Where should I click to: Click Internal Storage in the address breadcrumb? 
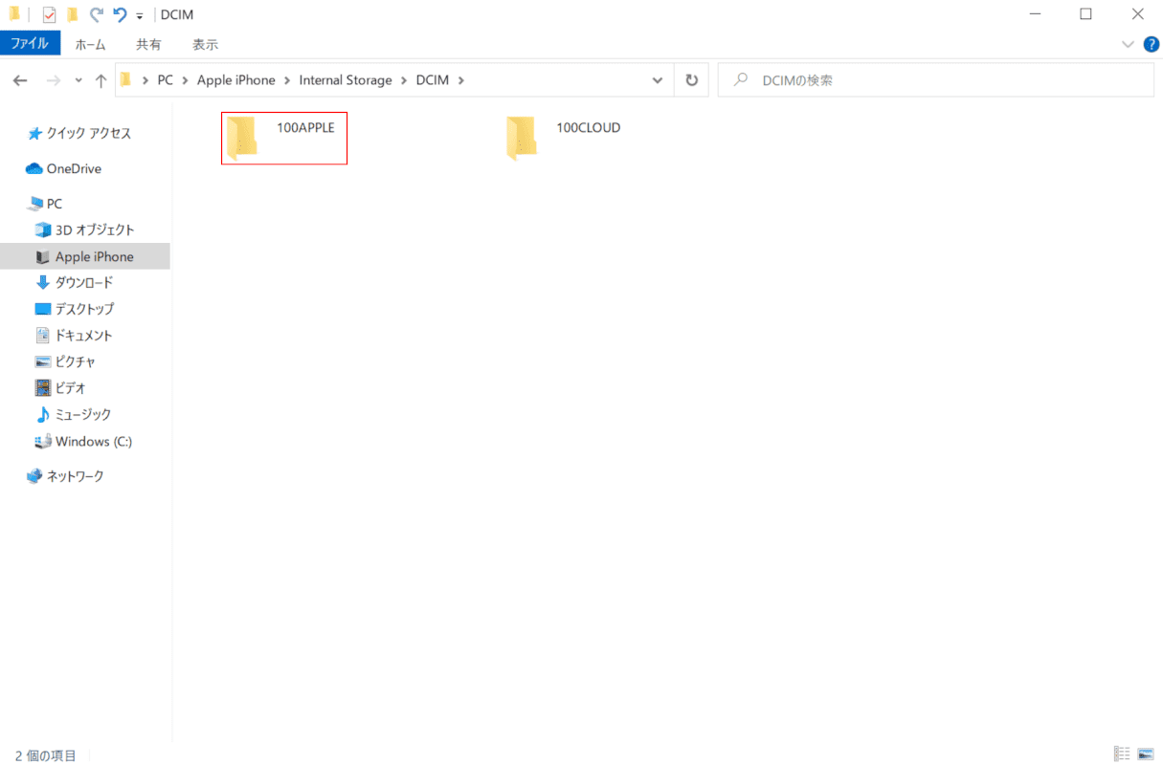[346, 80]
